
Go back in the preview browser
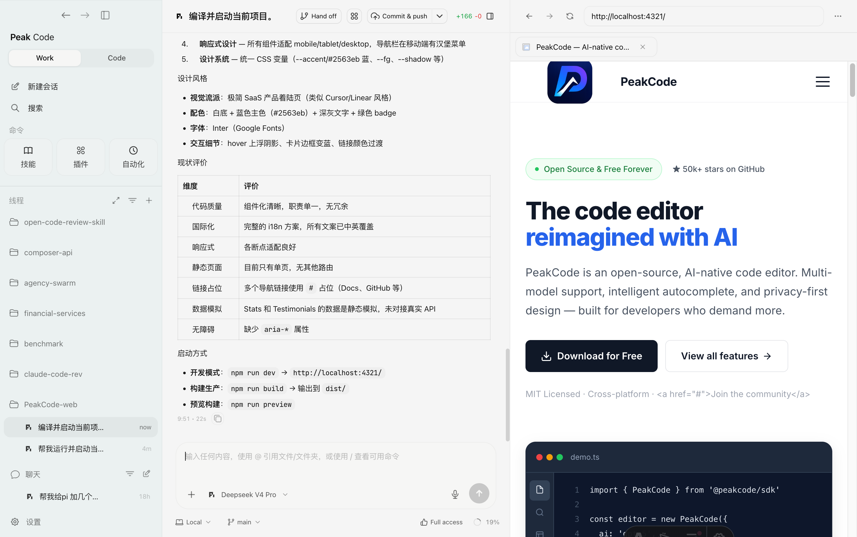pyautogui.click(x=529, y=16)
